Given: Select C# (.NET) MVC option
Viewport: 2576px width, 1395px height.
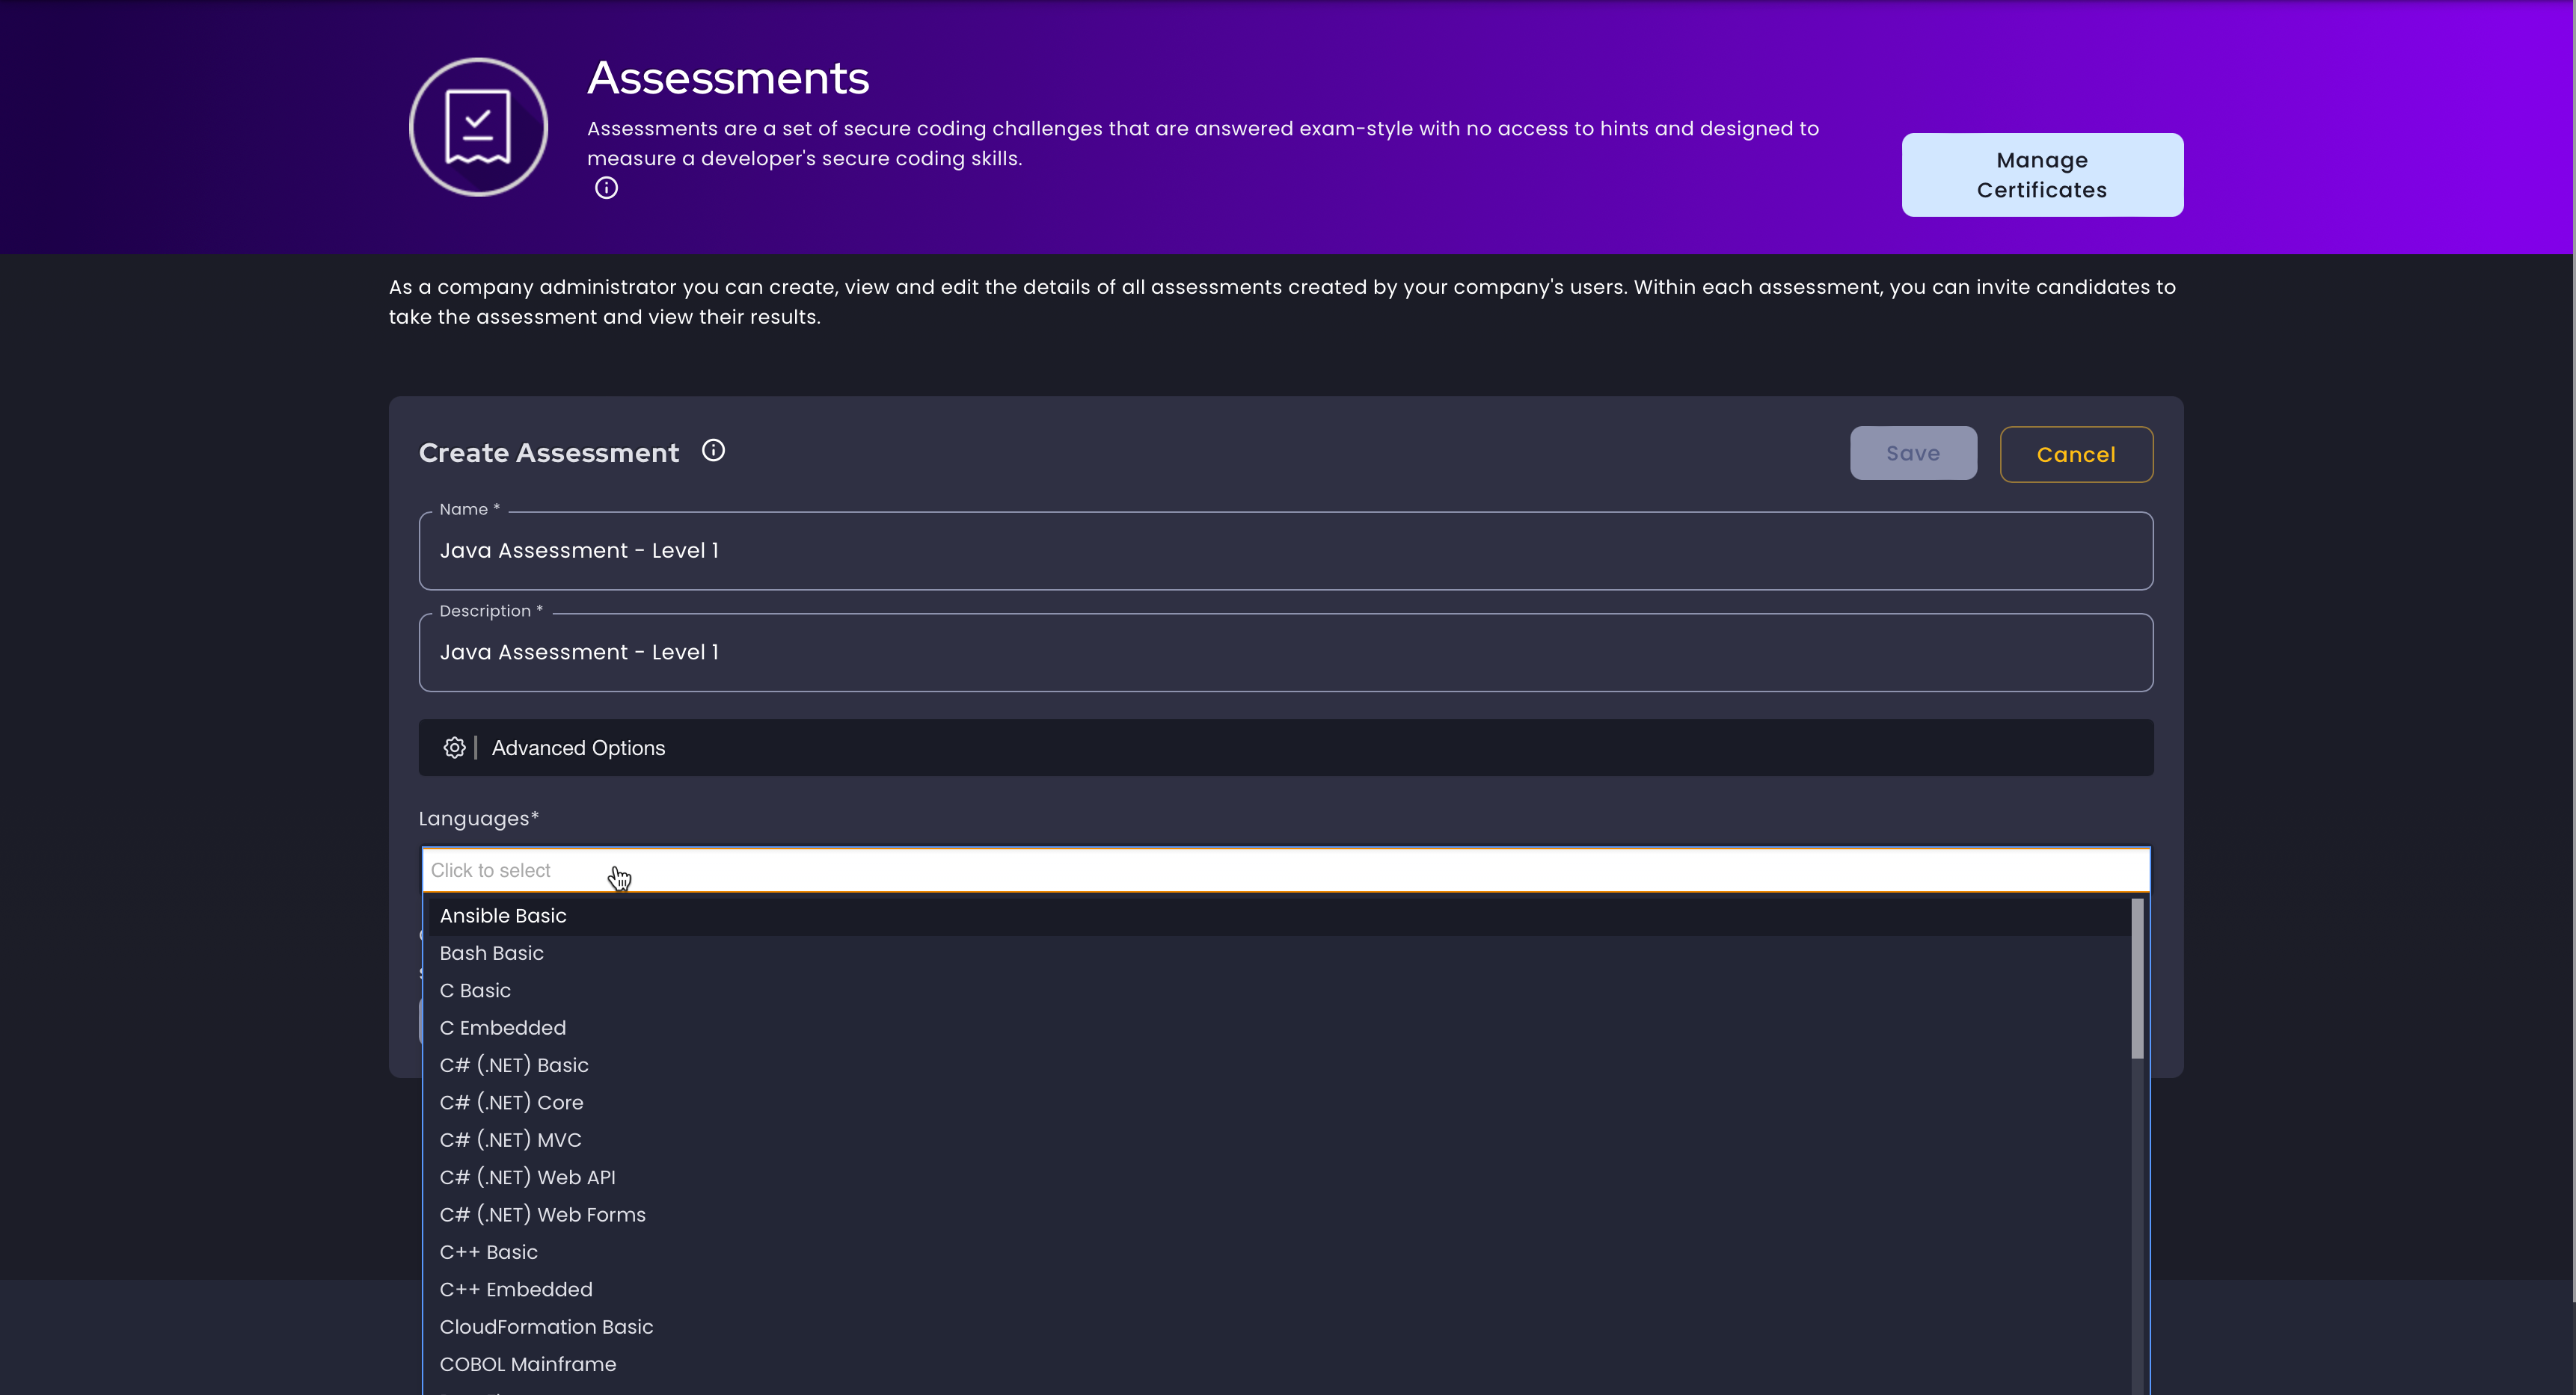Looking at the screenshot, I should [x=1278, y=1140].
